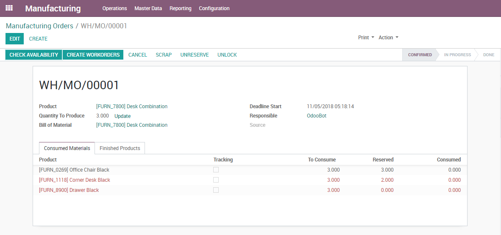The width and height of the screenshot is (501, 235).
Task: Open the Configuration menu
Action: click(x=214, y=8)
